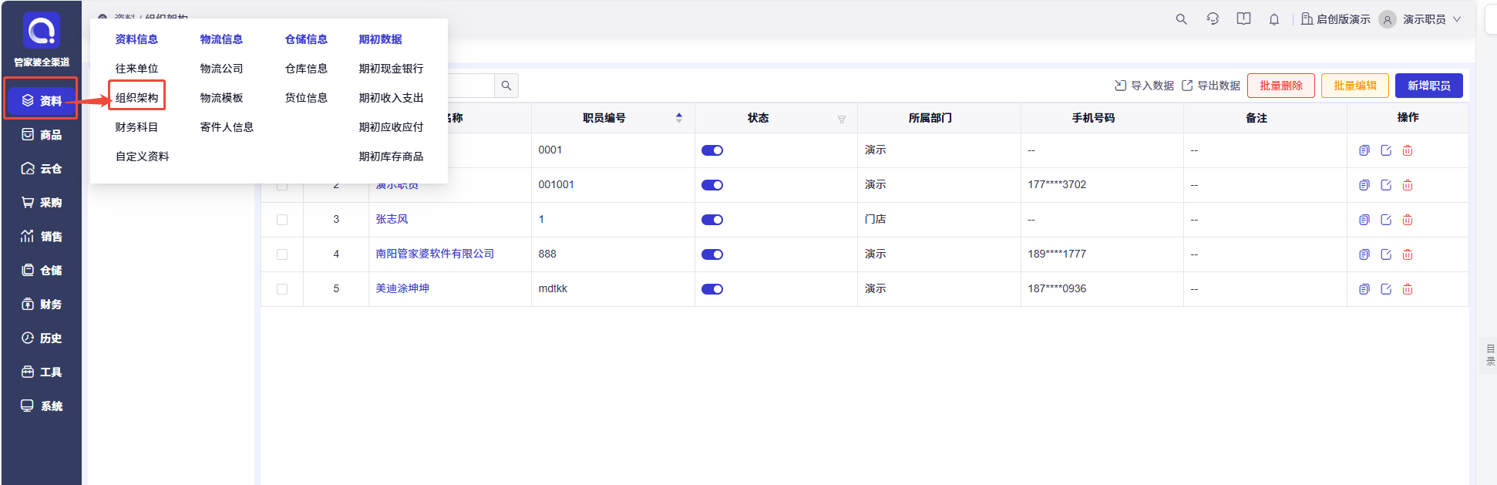Open 仓库信息 menu entry
The image size is (1497, 485).
[x=306, y=69]
